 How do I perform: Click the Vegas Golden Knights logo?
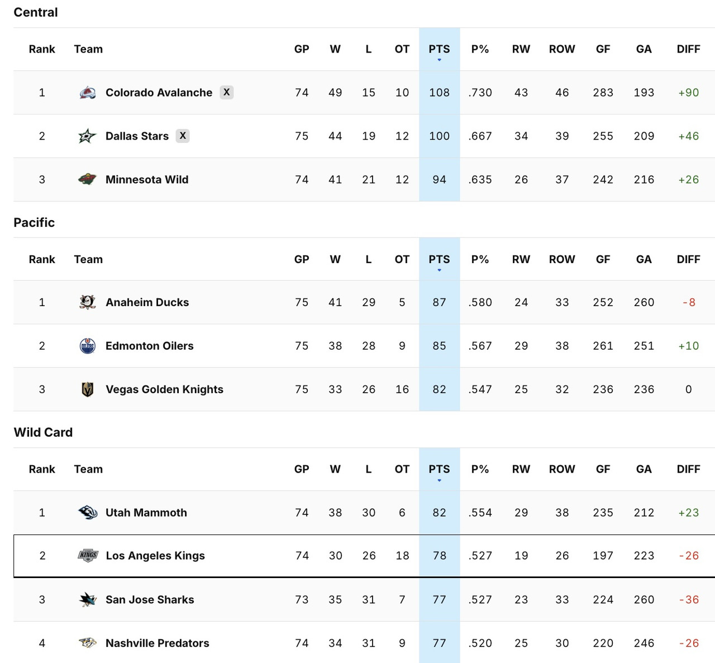click(88, 389)
